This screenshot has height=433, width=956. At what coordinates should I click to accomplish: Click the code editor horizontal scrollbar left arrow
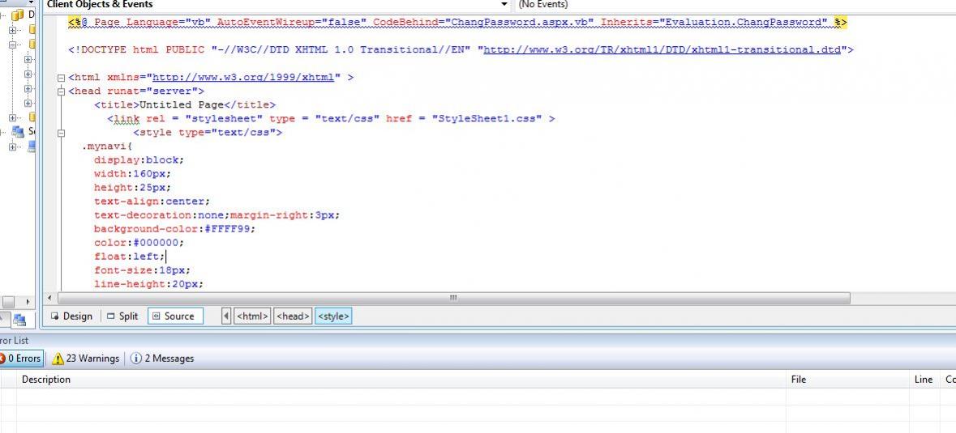coord(50,298)
